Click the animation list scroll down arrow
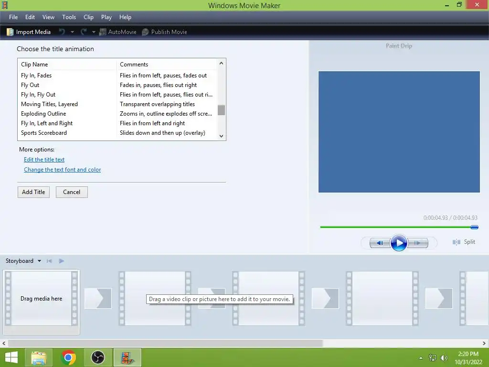The height and width of the screenshot is (367, 489). [x=222, y=136]
